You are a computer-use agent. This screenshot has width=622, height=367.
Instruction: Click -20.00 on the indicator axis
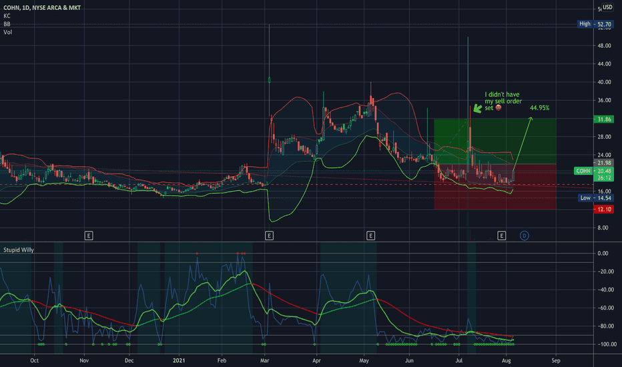point(605,272)
